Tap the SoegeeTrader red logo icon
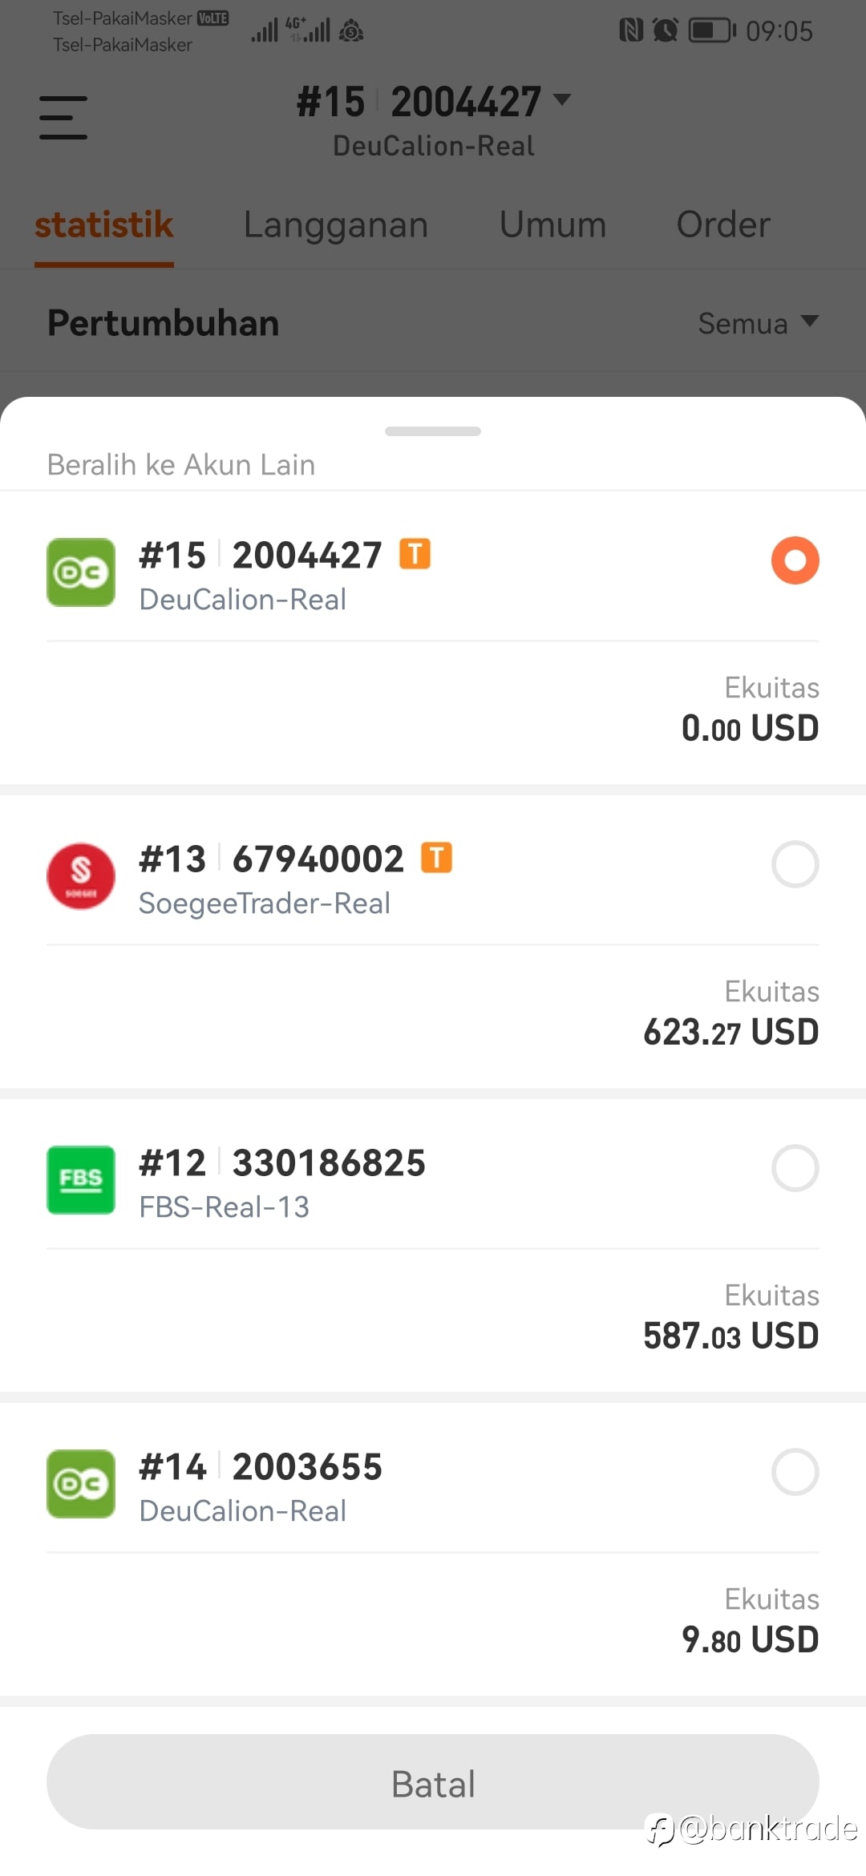 tap(81, 875)
